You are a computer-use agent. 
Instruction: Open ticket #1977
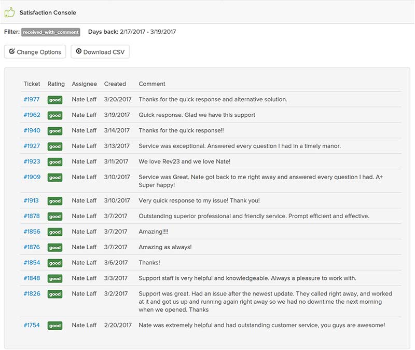pos(32,99)
